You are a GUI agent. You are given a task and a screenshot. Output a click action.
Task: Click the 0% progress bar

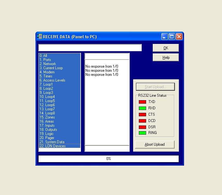[108, 159]
